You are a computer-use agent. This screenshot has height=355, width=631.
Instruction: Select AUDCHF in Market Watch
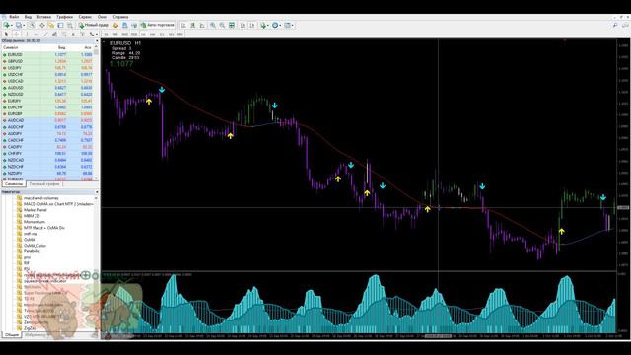[x=47, y=127]
